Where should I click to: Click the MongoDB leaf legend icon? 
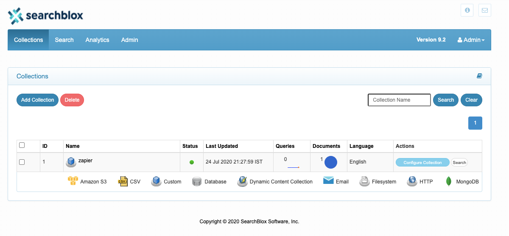pos(448,181)
